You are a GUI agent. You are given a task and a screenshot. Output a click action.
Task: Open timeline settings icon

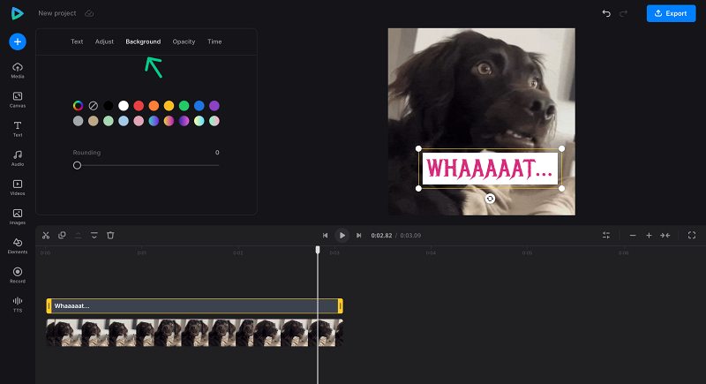point(606,236)
